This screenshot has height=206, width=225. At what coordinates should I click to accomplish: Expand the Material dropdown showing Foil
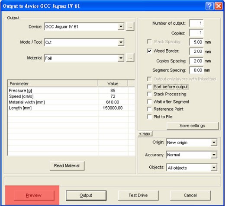coord(121,58)
